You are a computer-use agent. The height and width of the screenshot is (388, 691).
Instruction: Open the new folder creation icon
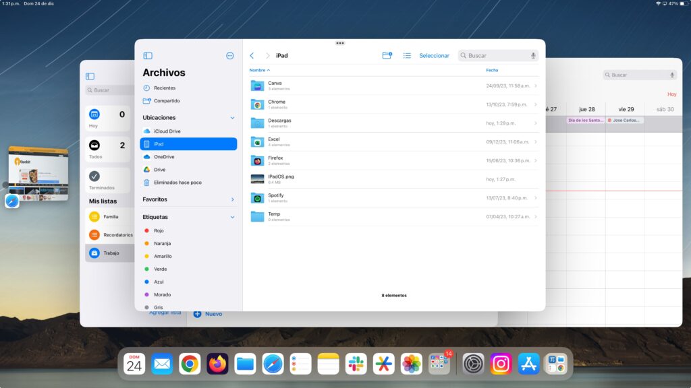(x=386, y=55)
